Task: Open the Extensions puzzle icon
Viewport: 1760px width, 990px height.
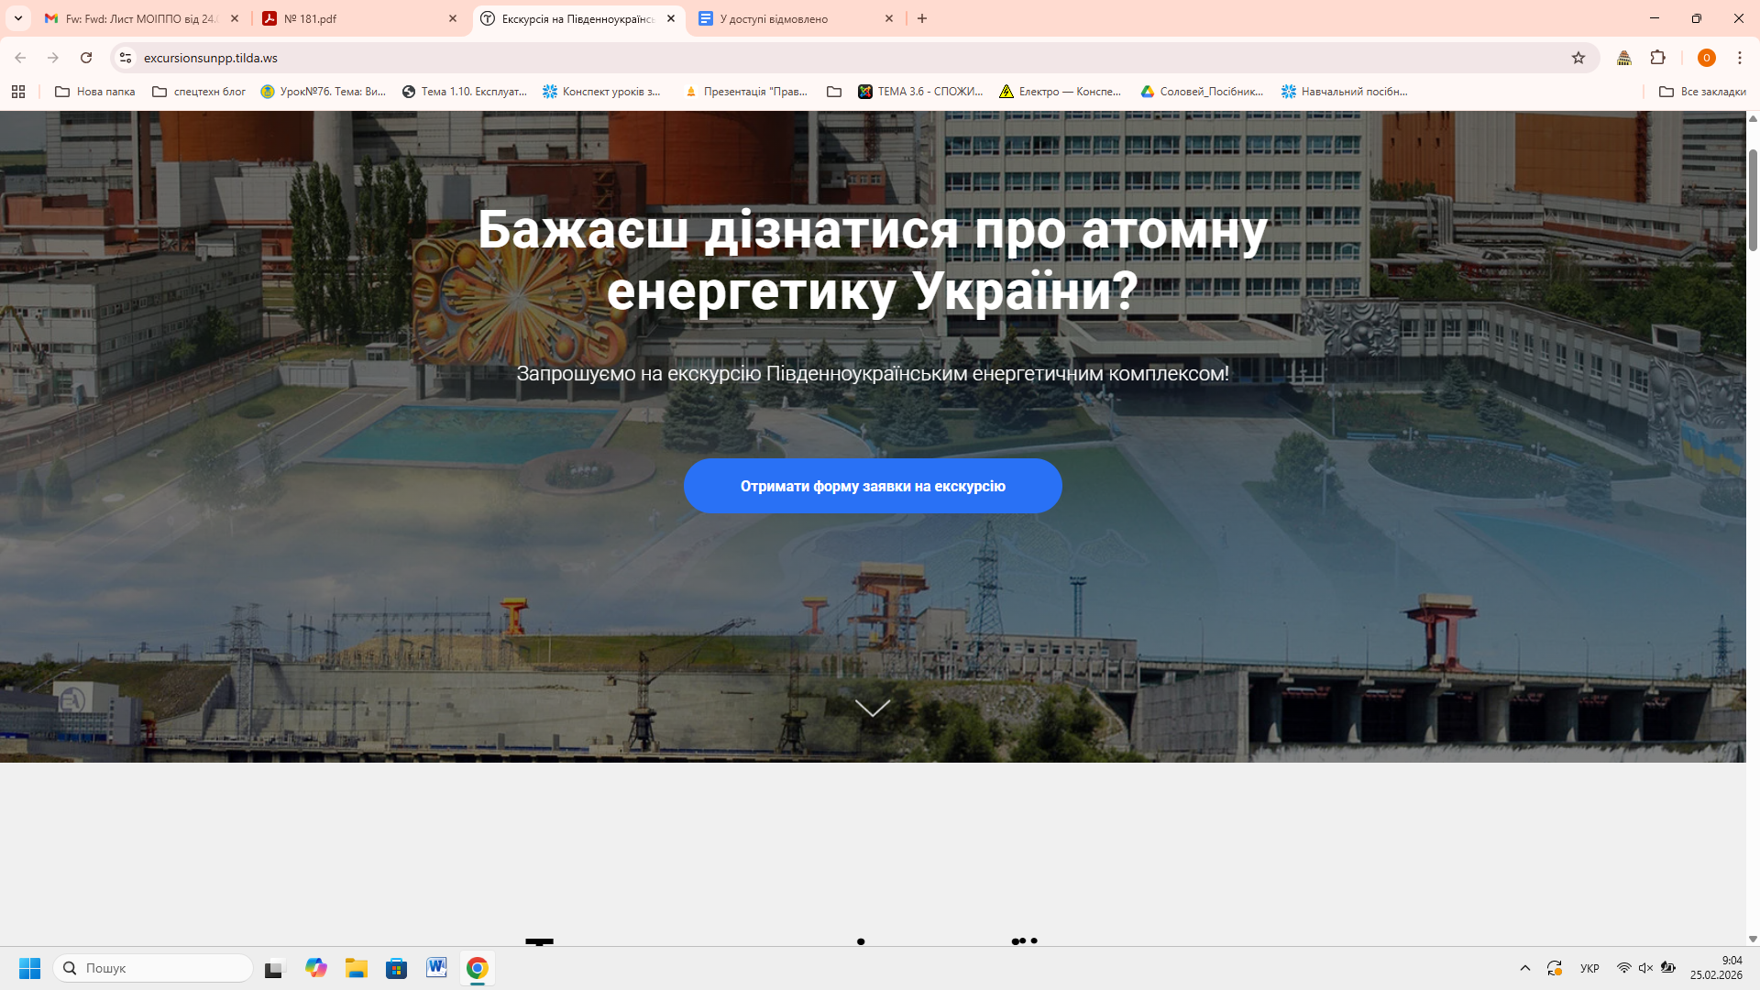Action: coord(1657,58)
